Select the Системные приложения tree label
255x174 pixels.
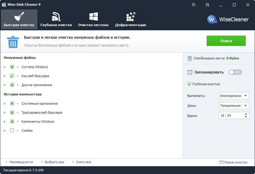pos(40,103)
